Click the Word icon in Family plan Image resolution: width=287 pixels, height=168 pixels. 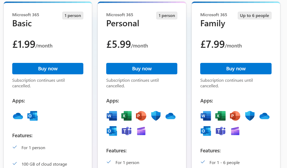tap(206, 116)
